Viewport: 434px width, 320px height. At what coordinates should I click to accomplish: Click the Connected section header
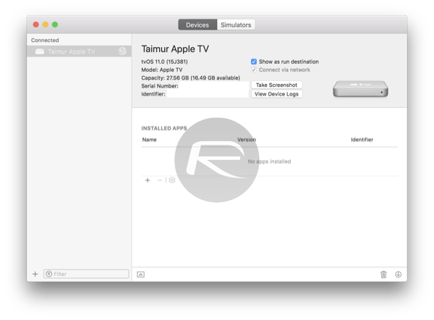coord(45,40)
